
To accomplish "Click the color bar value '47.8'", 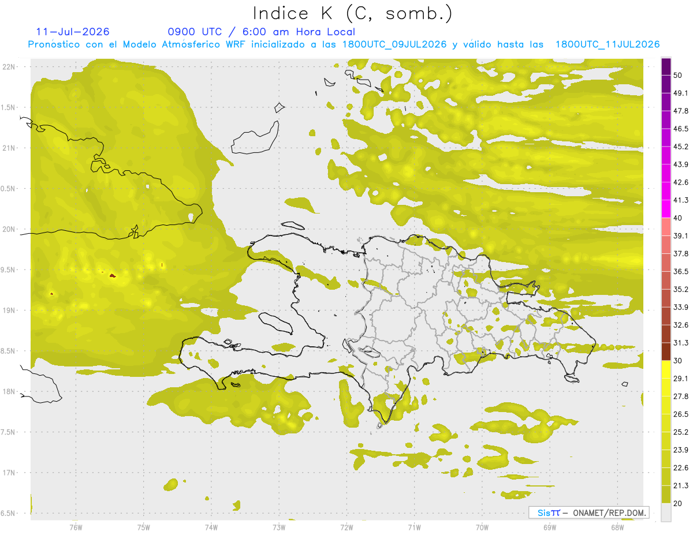I will pyautogui.click(x=681, y=111).
